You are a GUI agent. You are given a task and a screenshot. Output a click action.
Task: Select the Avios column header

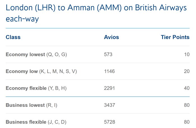[x=111, y=37]
